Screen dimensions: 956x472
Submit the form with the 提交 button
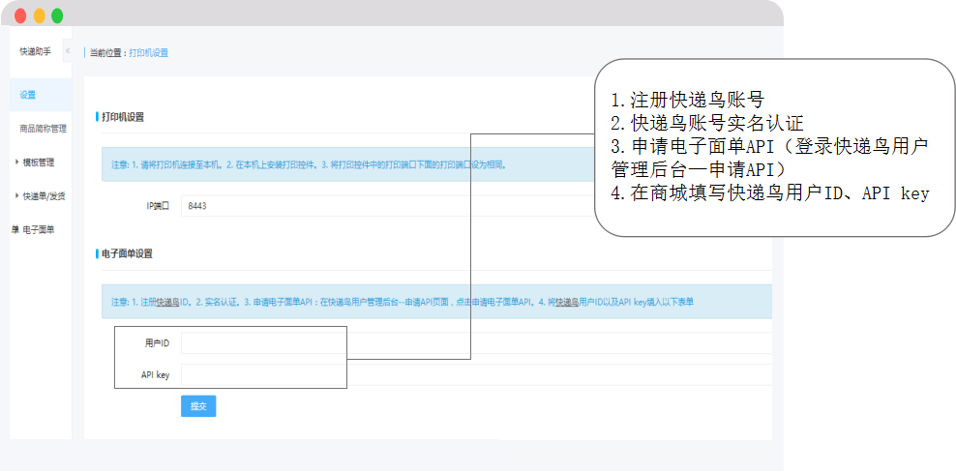198,406
